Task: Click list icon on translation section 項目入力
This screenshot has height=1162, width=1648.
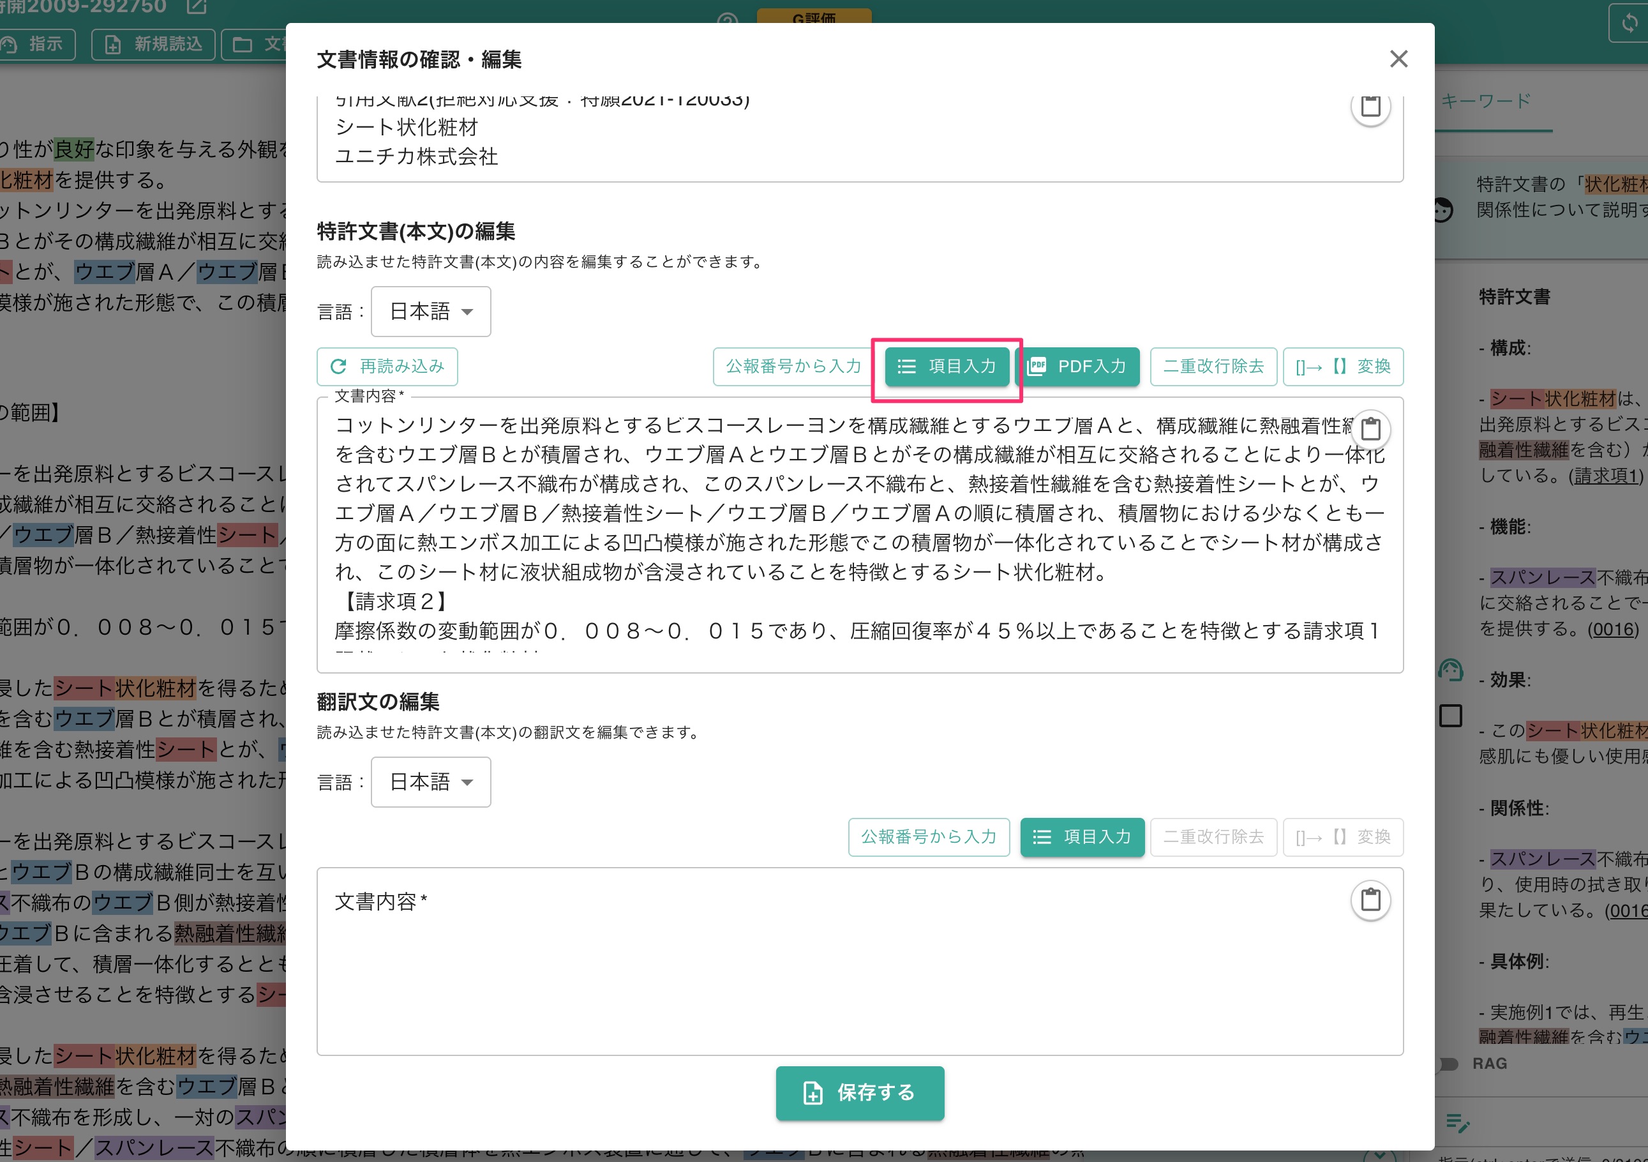Action: click(1042, 838)
